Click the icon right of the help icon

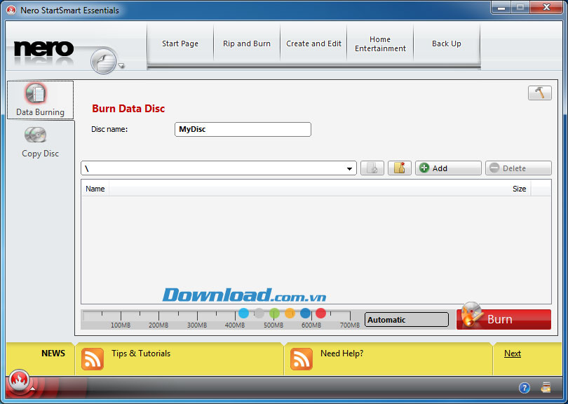pos(546,388)
